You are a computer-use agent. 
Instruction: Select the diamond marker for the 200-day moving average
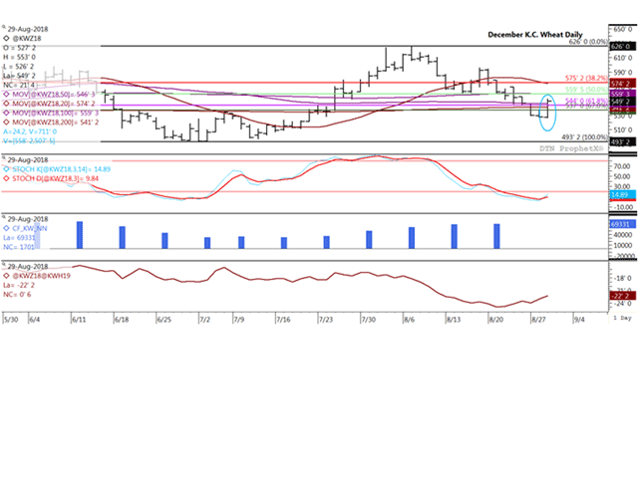(6, 122)
